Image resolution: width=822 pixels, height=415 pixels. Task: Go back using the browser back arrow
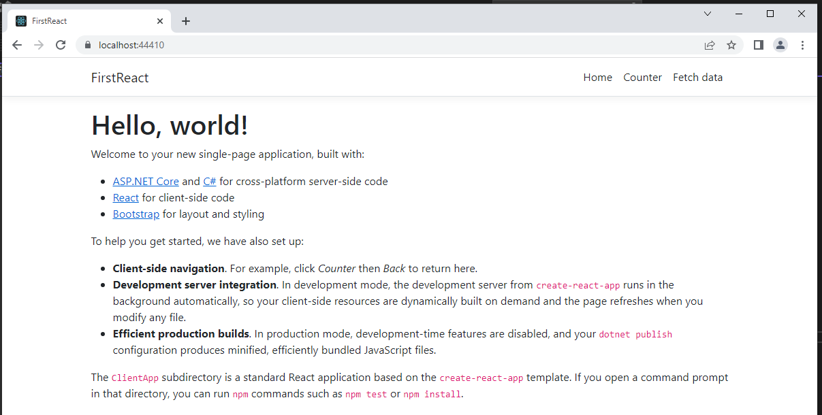[x=17, y=45]
